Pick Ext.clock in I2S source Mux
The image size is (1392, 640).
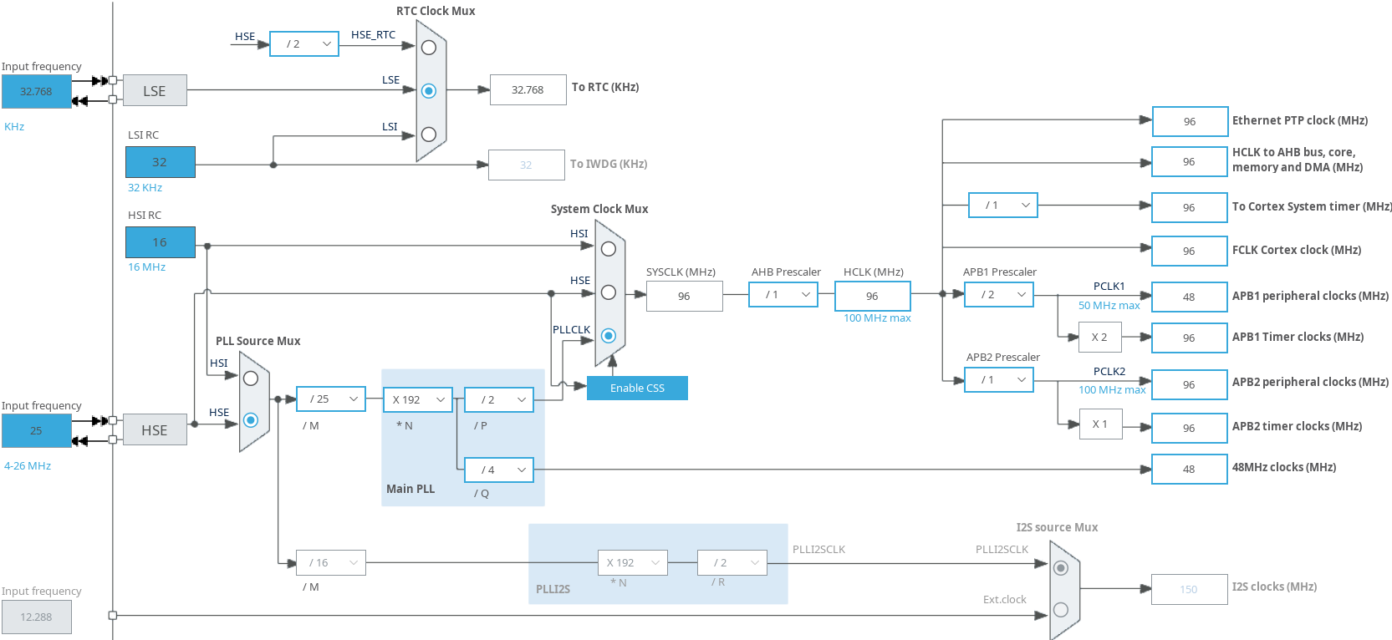[1061, 610]
